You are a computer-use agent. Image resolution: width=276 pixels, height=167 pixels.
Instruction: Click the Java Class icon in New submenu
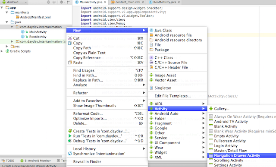pos(151,30)
